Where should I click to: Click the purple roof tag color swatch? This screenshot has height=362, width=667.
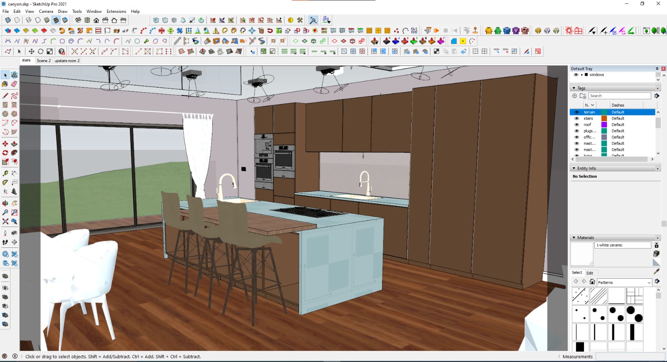click(604, 125)
